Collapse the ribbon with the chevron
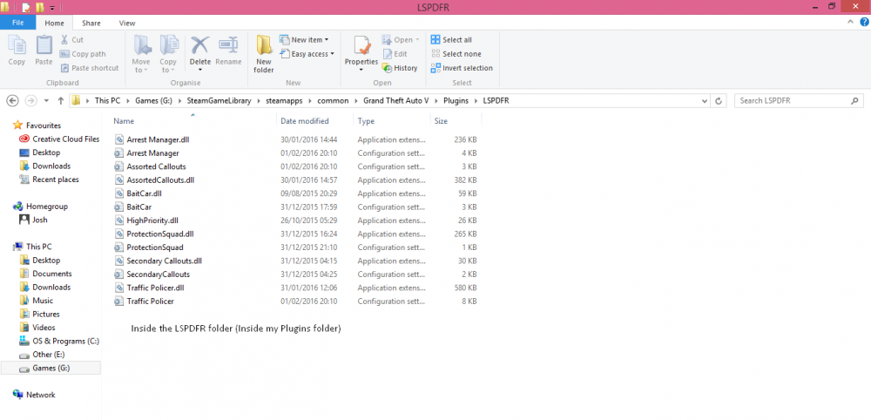Screen dimensions: 871x420 pyautogui.click(x=850, y=22)
